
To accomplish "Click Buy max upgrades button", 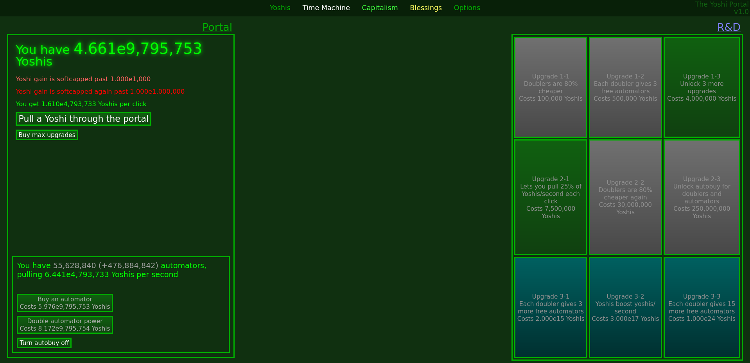I will coord(47,135).
